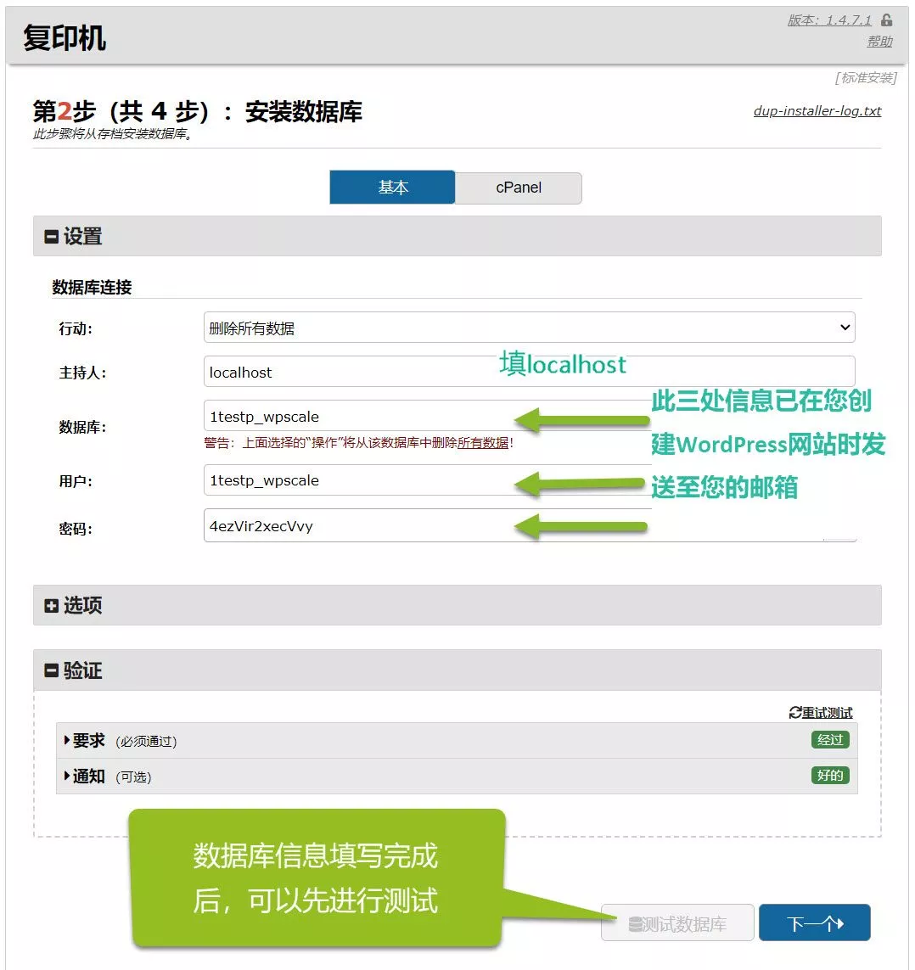Image resolution: width=915 pixels, height=970 pixels.
Task: Click the 好的 status badge
Action: pyautogui.click(x=830, y=775)
